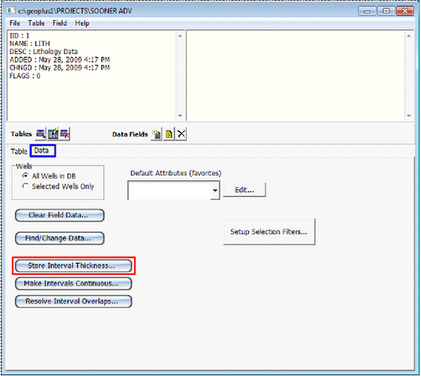Click the delete table icon with red X
This screenshot has width=421, height=376.
coord(64,133)
